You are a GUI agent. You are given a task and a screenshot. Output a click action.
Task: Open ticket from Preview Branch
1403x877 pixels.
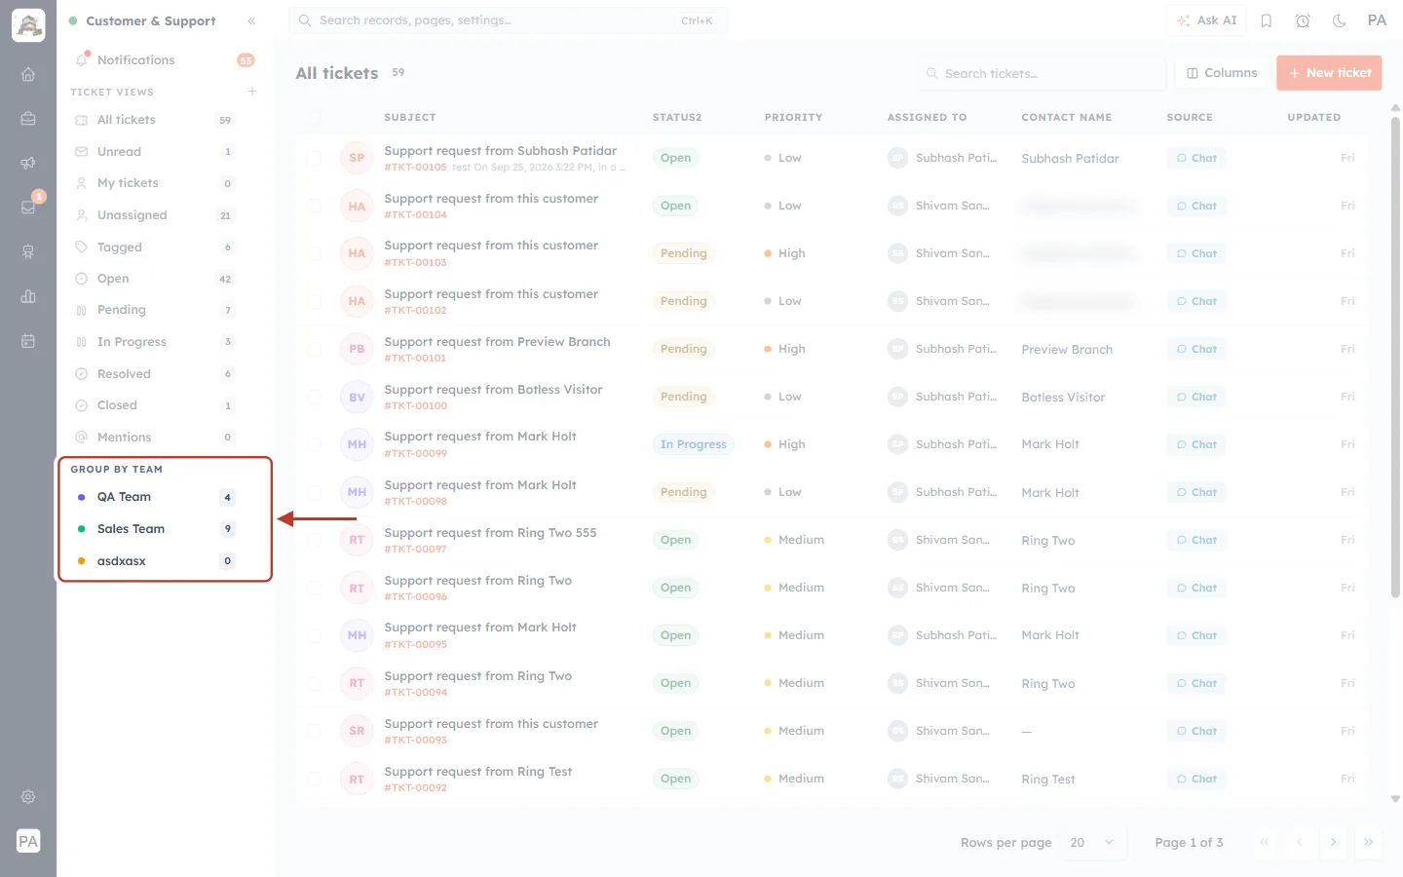click(497, 342)
